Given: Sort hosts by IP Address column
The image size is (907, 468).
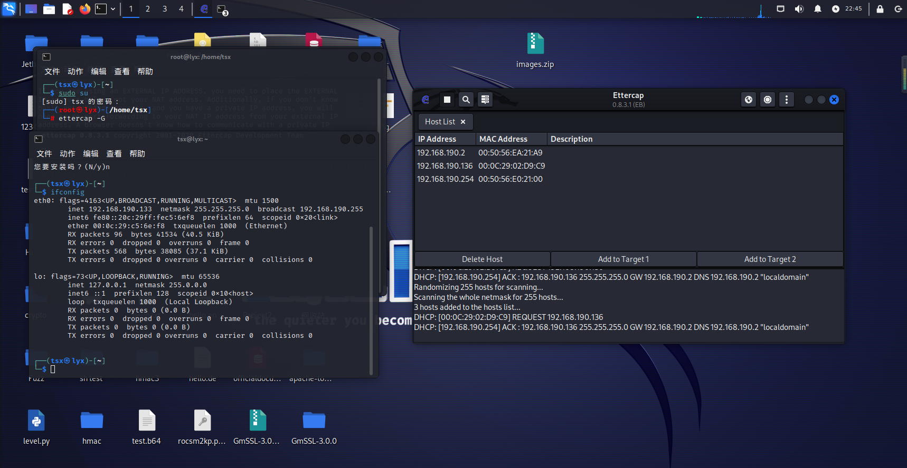Looking at the screenshot, I should tap(445, 139).
